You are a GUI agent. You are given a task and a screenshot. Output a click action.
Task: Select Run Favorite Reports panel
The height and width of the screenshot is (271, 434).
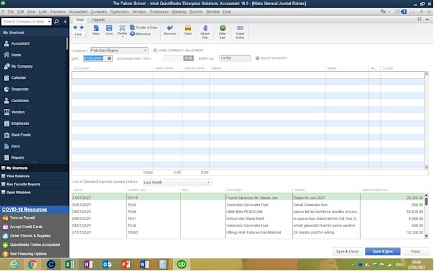click(23, 184)
